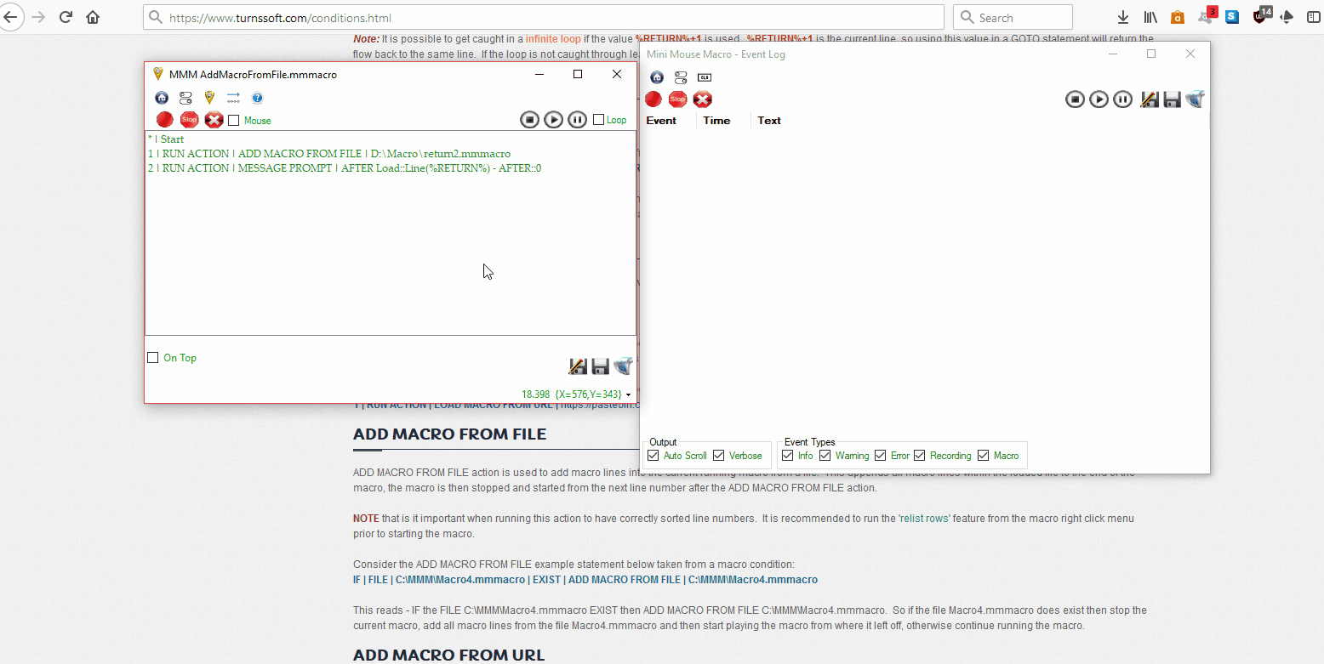Open the settings toggles icon in macro window
Screen dimensions: 1324x664
(185, 99)
